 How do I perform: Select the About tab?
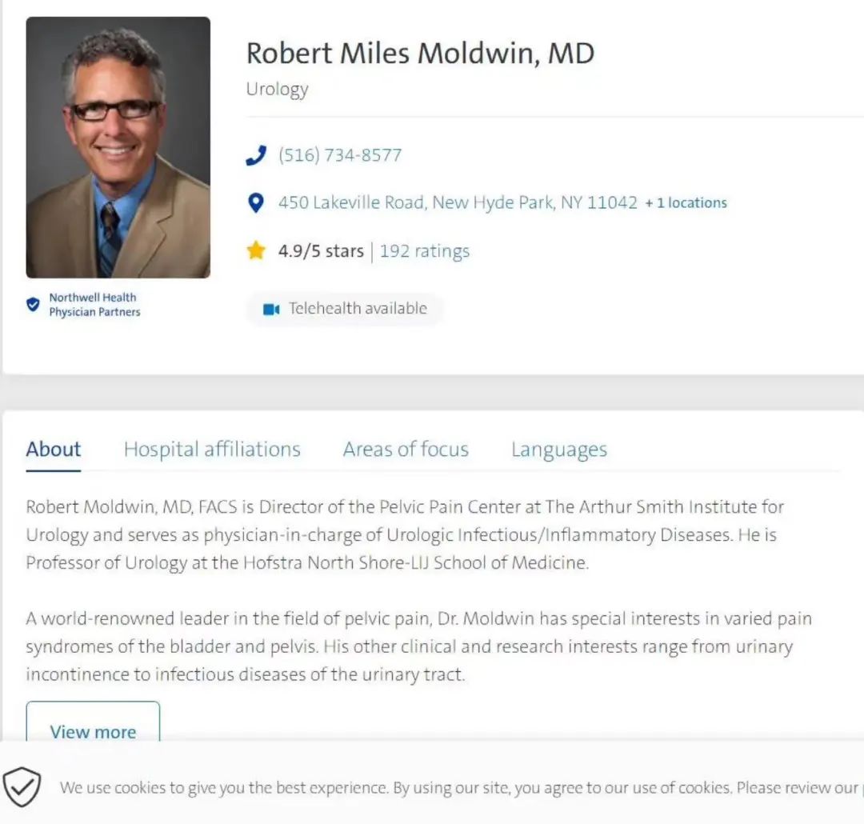(x=54, y=450)
